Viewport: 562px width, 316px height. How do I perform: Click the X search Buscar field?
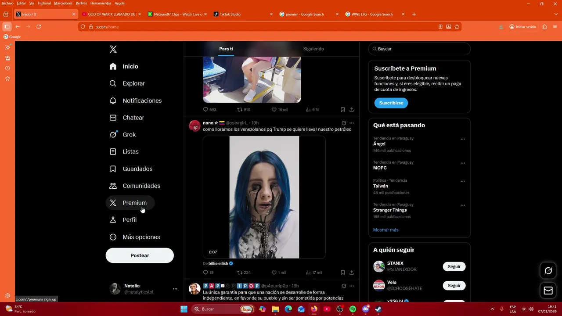419,49
